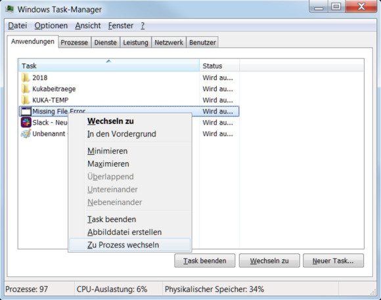The height and width of the screenshot is (300, 381).
Task: Click the Unbenannt Paint icon
Action: click(26, 134)
